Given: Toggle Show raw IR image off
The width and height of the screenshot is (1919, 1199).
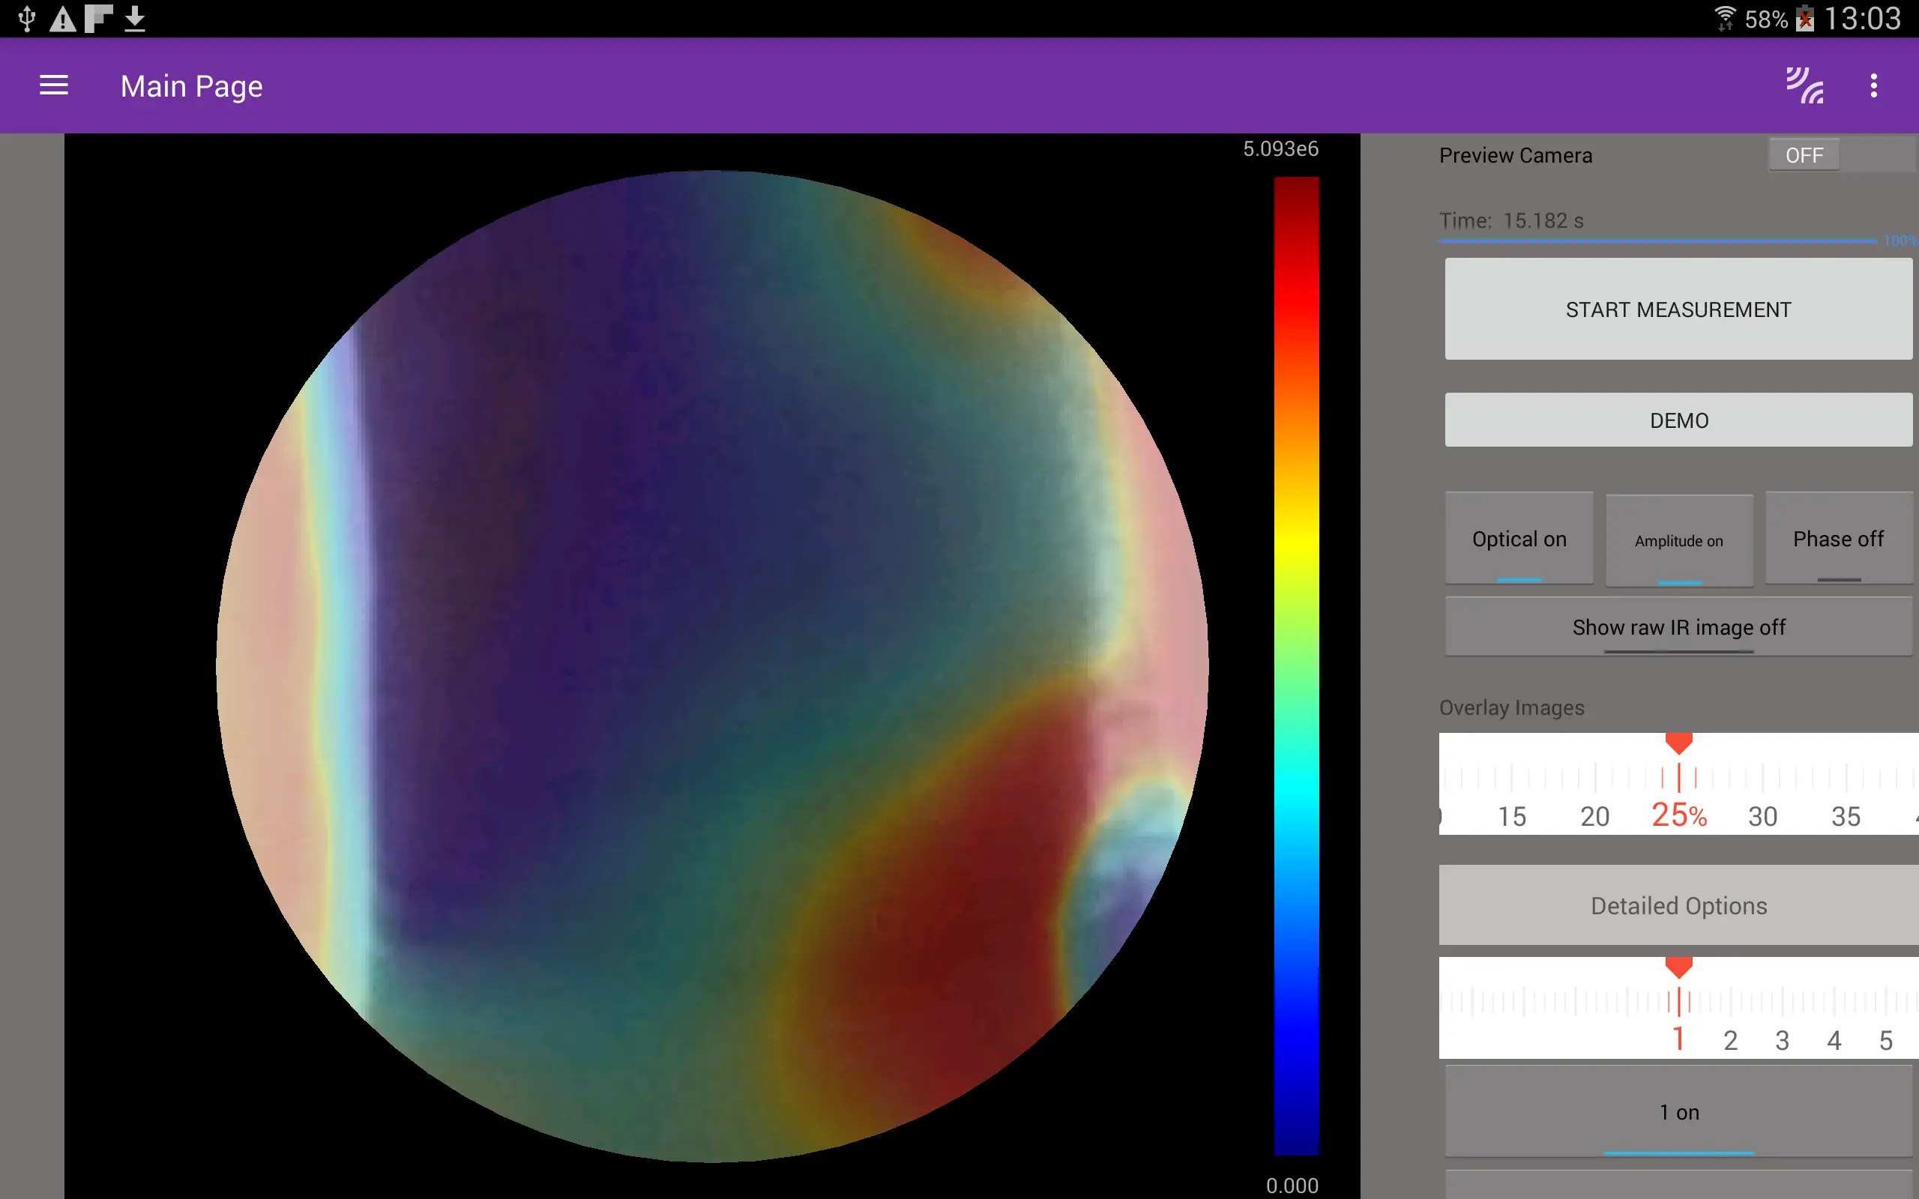Looking at the screenshot, I should [1678, 626].
